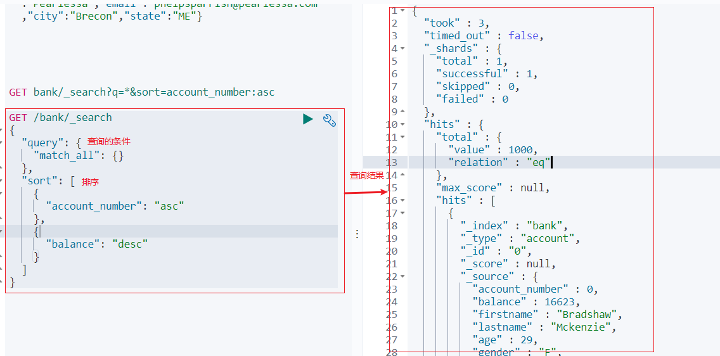Collapse the hits "total" object at line 11

pyautogui.click(x=402, y=137)
